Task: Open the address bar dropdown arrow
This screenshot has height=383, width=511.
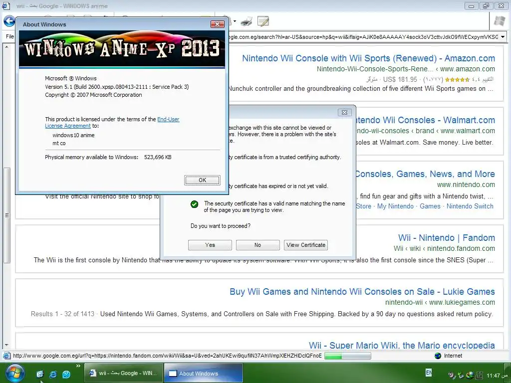Action: 503,37
